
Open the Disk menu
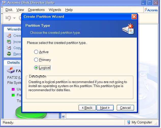pos(9,10)
